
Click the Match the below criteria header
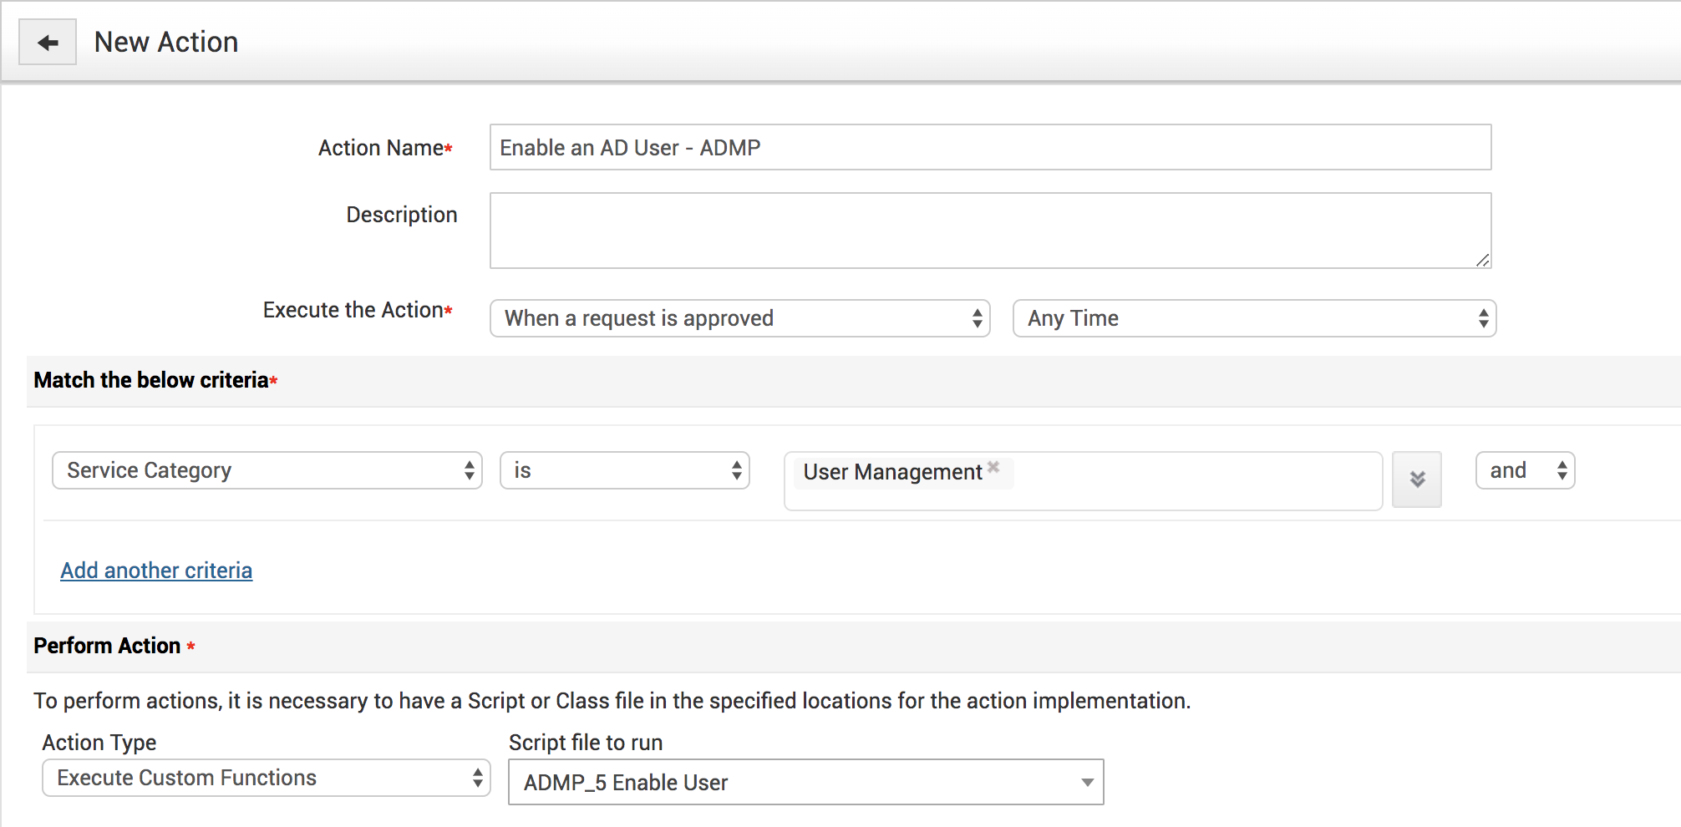(x=151, y=380)
